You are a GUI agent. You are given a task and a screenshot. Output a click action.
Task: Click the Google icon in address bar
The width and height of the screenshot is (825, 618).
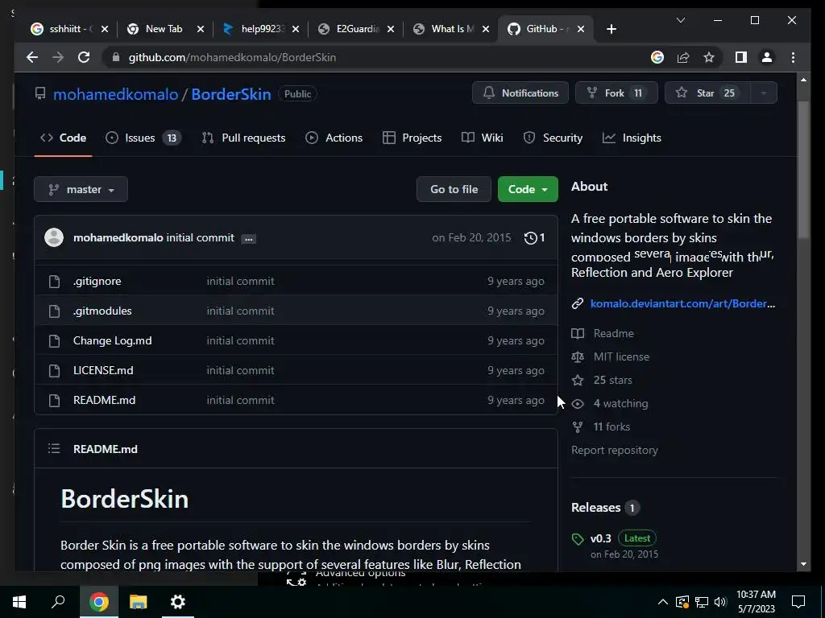coord(657,57)
